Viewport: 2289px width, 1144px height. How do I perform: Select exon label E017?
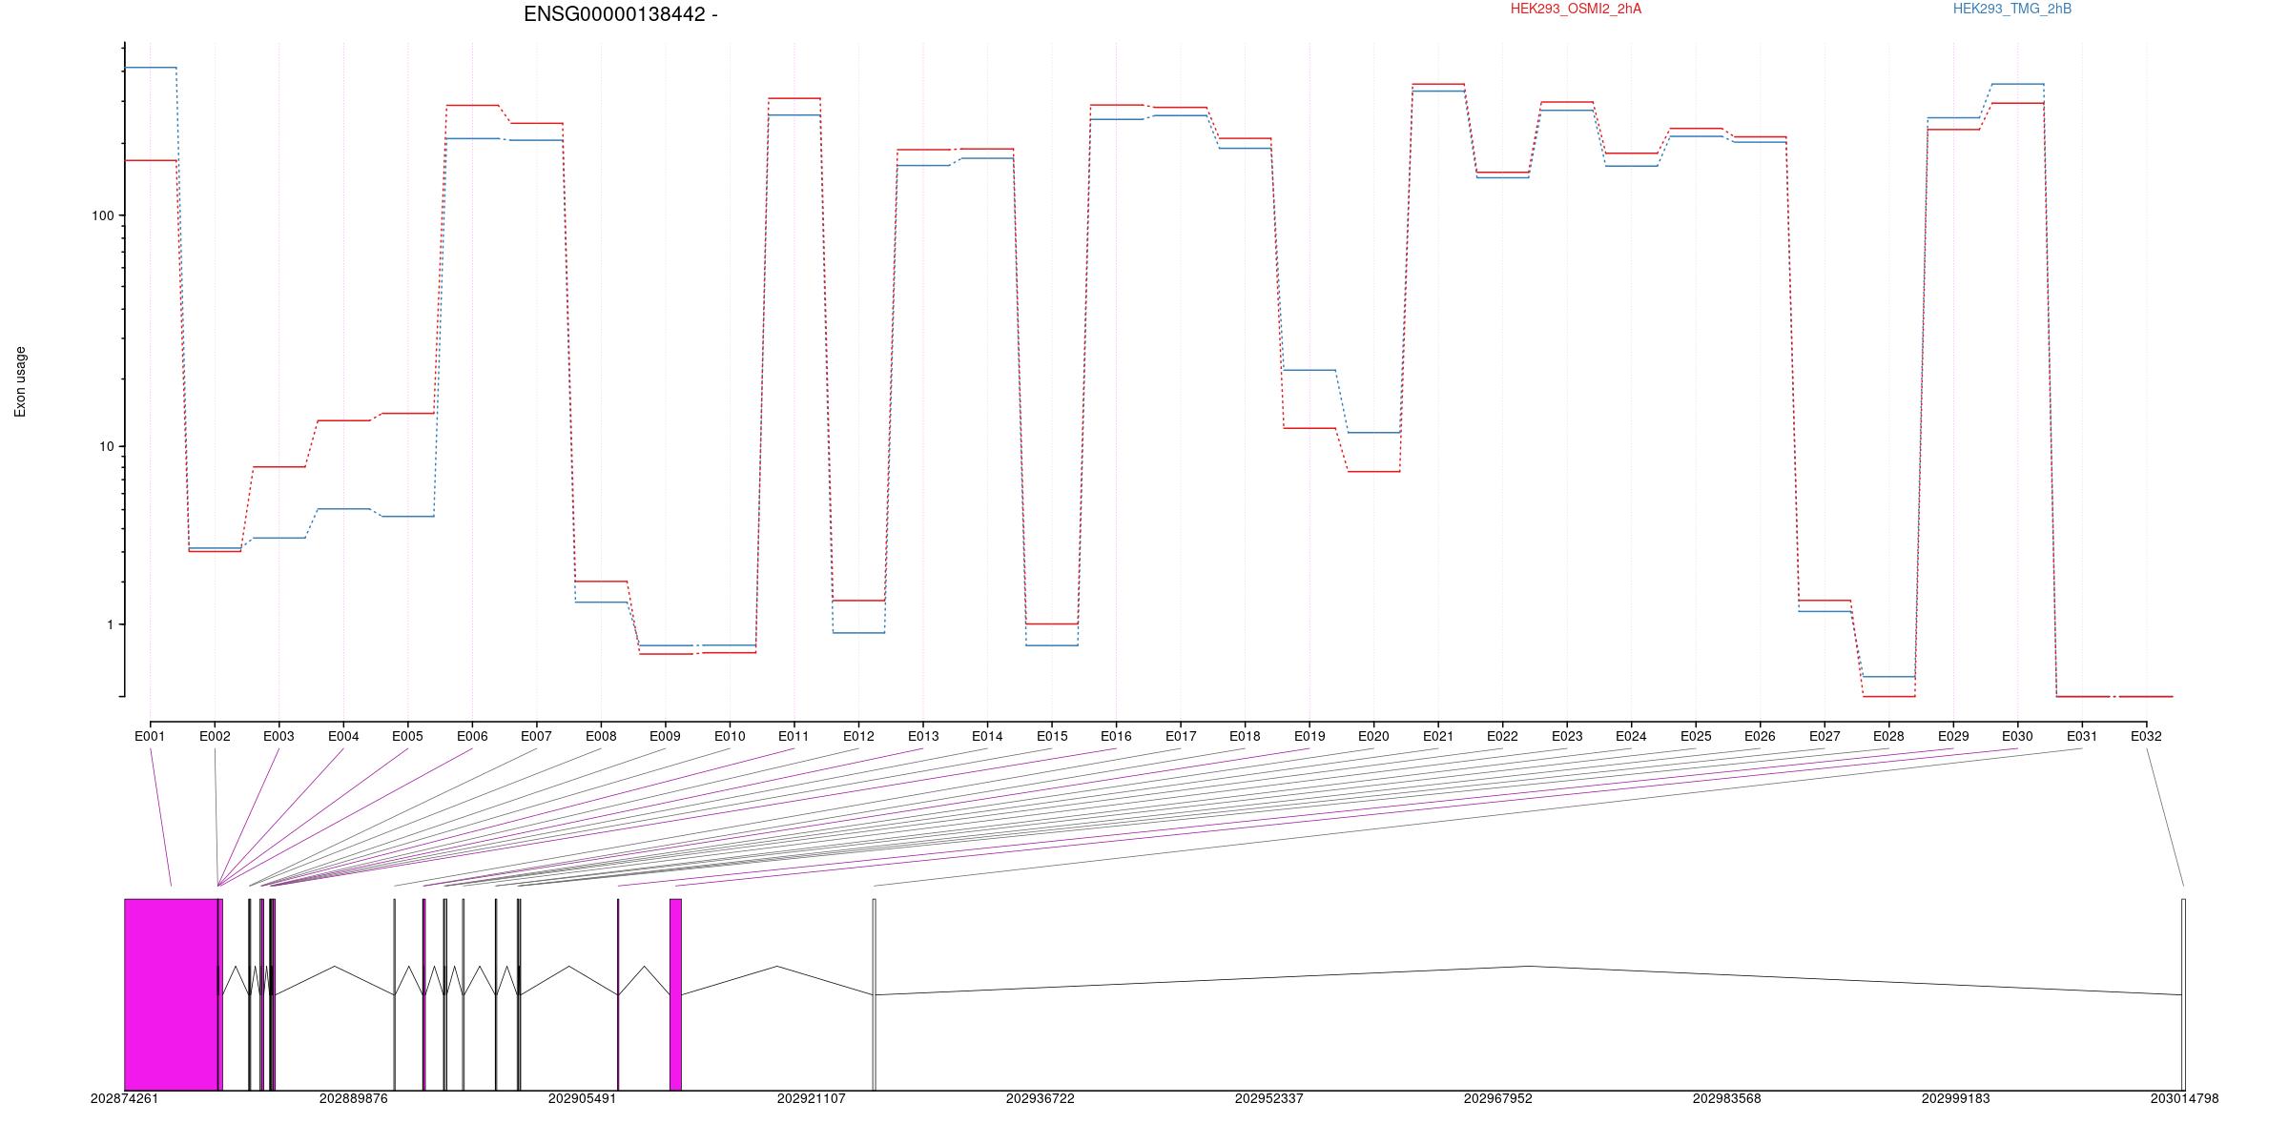(x=1181, y=736)
